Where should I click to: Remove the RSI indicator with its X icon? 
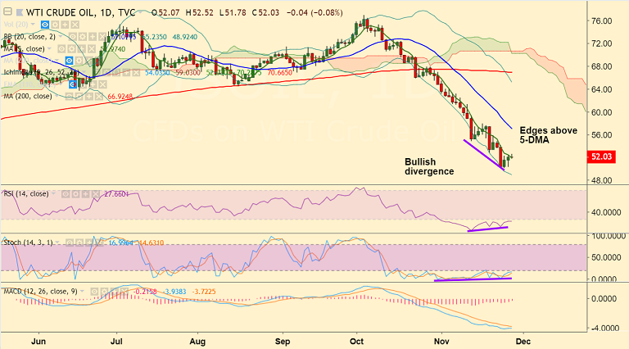(96, 194)
